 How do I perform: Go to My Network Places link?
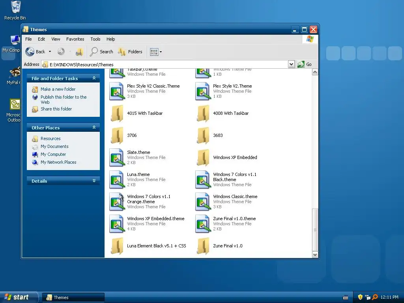pos(58,162)
